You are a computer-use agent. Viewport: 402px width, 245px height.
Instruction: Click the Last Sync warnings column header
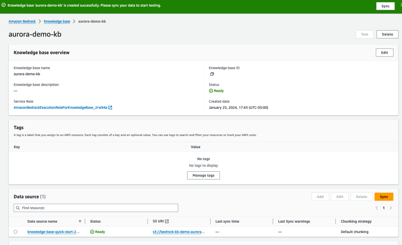tap(294, 222)
